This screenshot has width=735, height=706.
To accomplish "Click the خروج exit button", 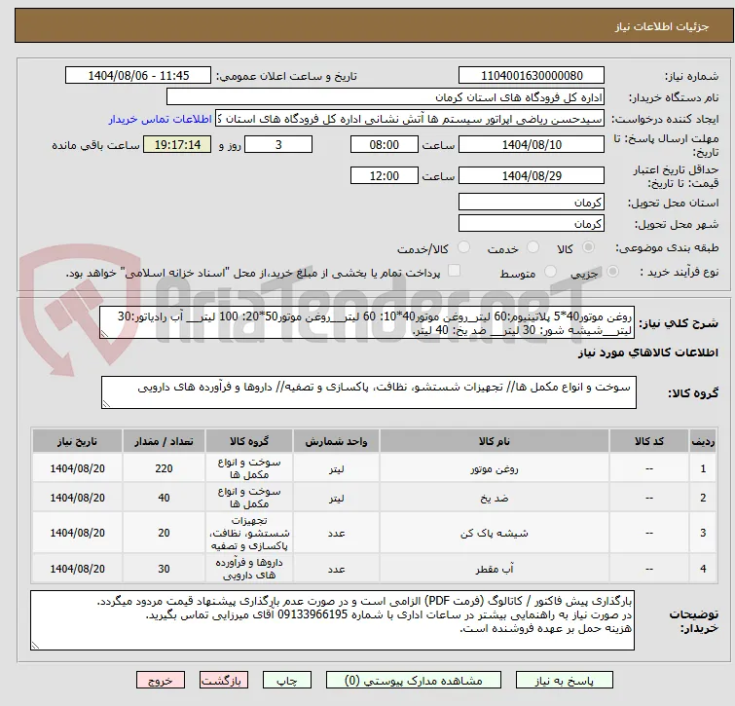I will pyautogui.click(x=161, y=681).
